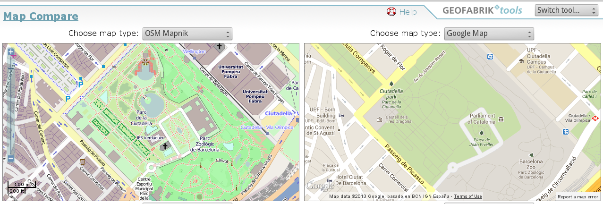603x204 pixels.
Task: Click the Ciutadella - Vila Olímpica label on OSM
Action: (x=267, y=127)
